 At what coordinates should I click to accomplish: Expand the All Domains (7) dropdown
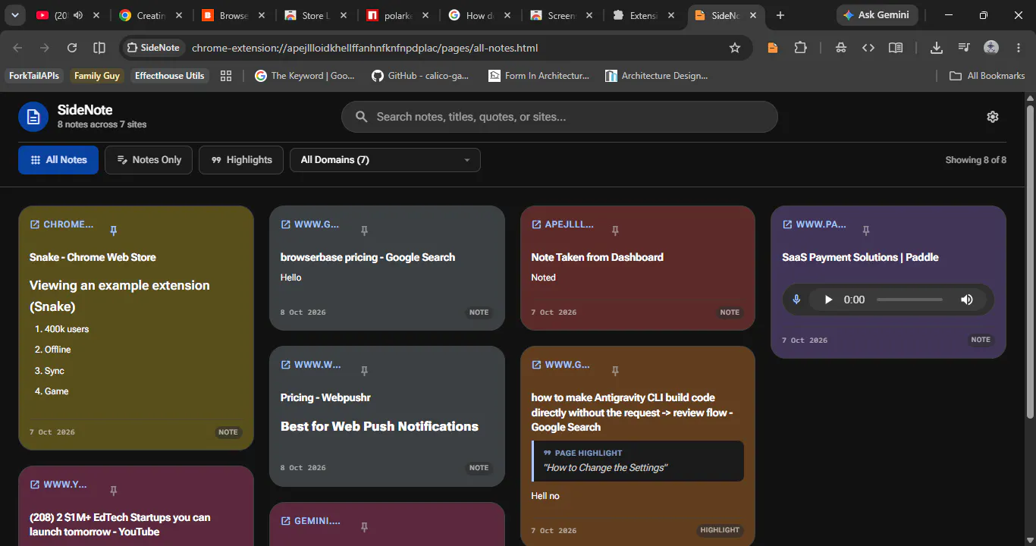pos(385,160)
